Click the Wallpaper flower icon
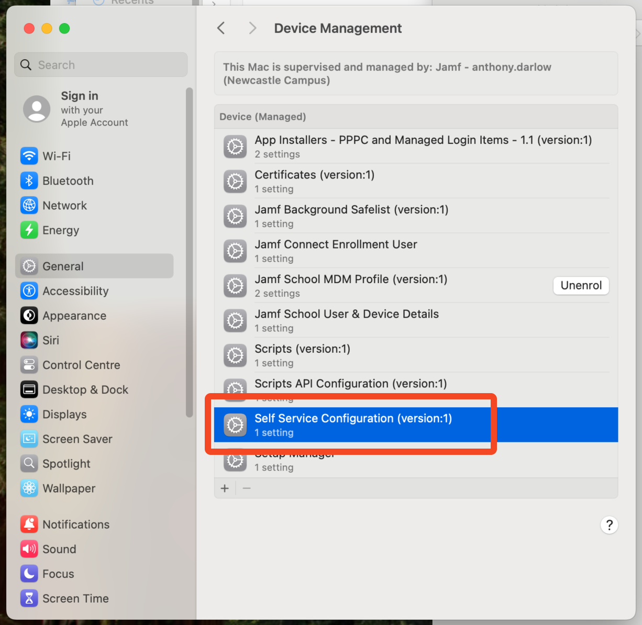The image size is (642, 625). 29,488
